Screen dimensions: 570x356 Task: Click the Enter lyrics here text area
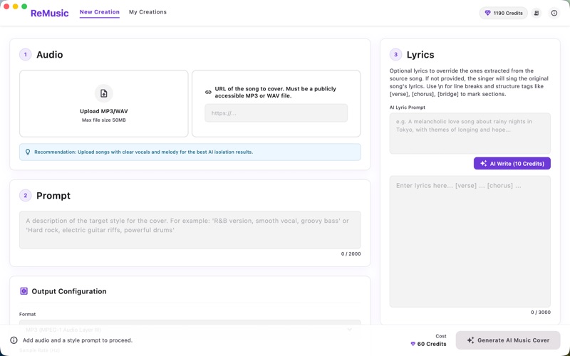[x=470, y=241]
